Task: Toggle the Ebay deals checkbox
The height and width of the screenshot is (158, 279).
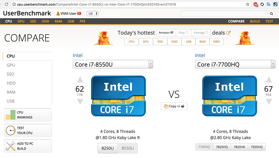Action: click(x=187, y=32)
